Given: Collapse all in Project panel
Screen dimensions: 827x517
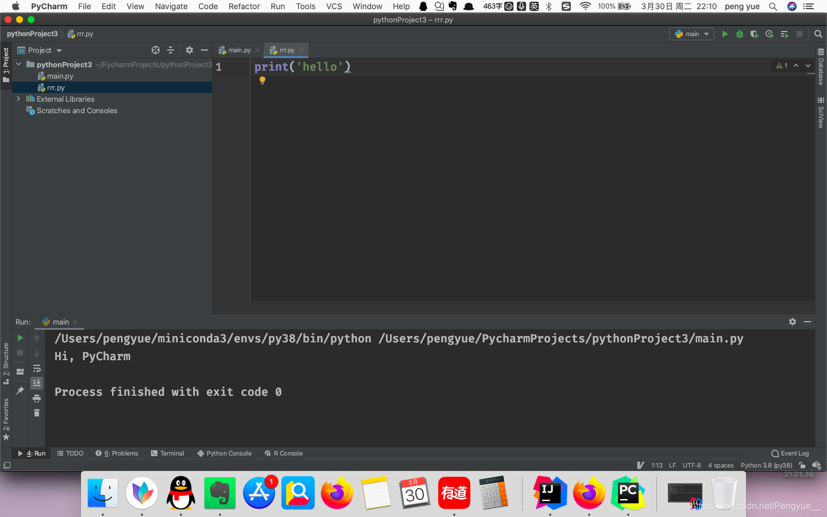Looking at the screenshot, I should 171,50.
